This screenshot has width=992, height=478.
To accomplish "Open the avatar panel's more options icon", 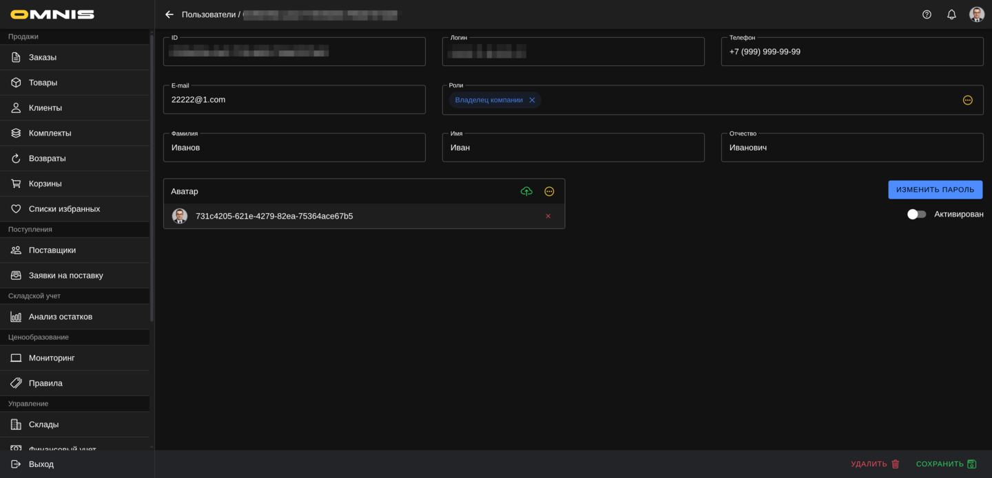I will click(x=549, y=191).
